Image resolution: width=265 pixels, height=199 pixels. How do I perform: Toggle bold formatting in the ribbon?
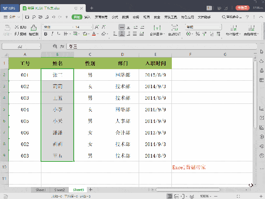45,34
